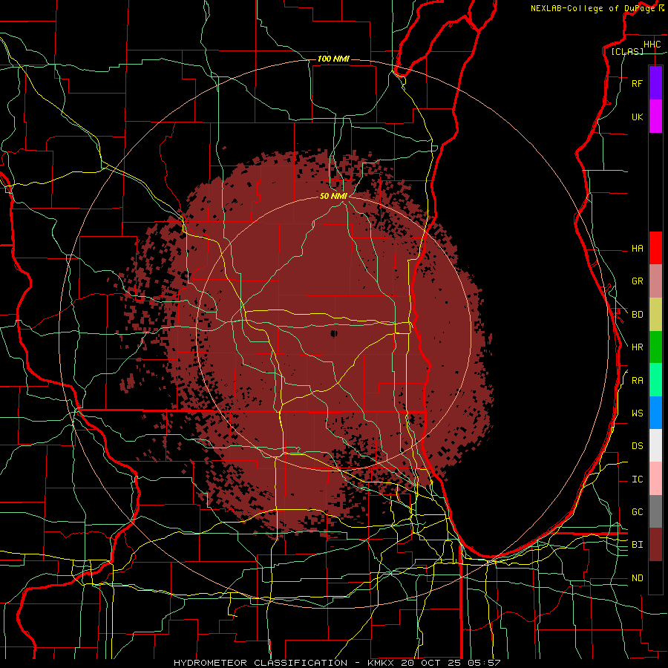Click the IC light pink legend swatch
This screenshot has width=668, height=668.
[x=655, y=479]
